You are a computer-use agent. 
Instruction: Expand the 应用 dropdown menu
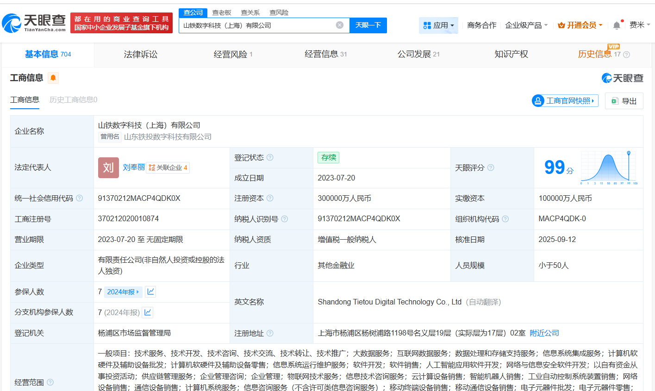[437, 25]
